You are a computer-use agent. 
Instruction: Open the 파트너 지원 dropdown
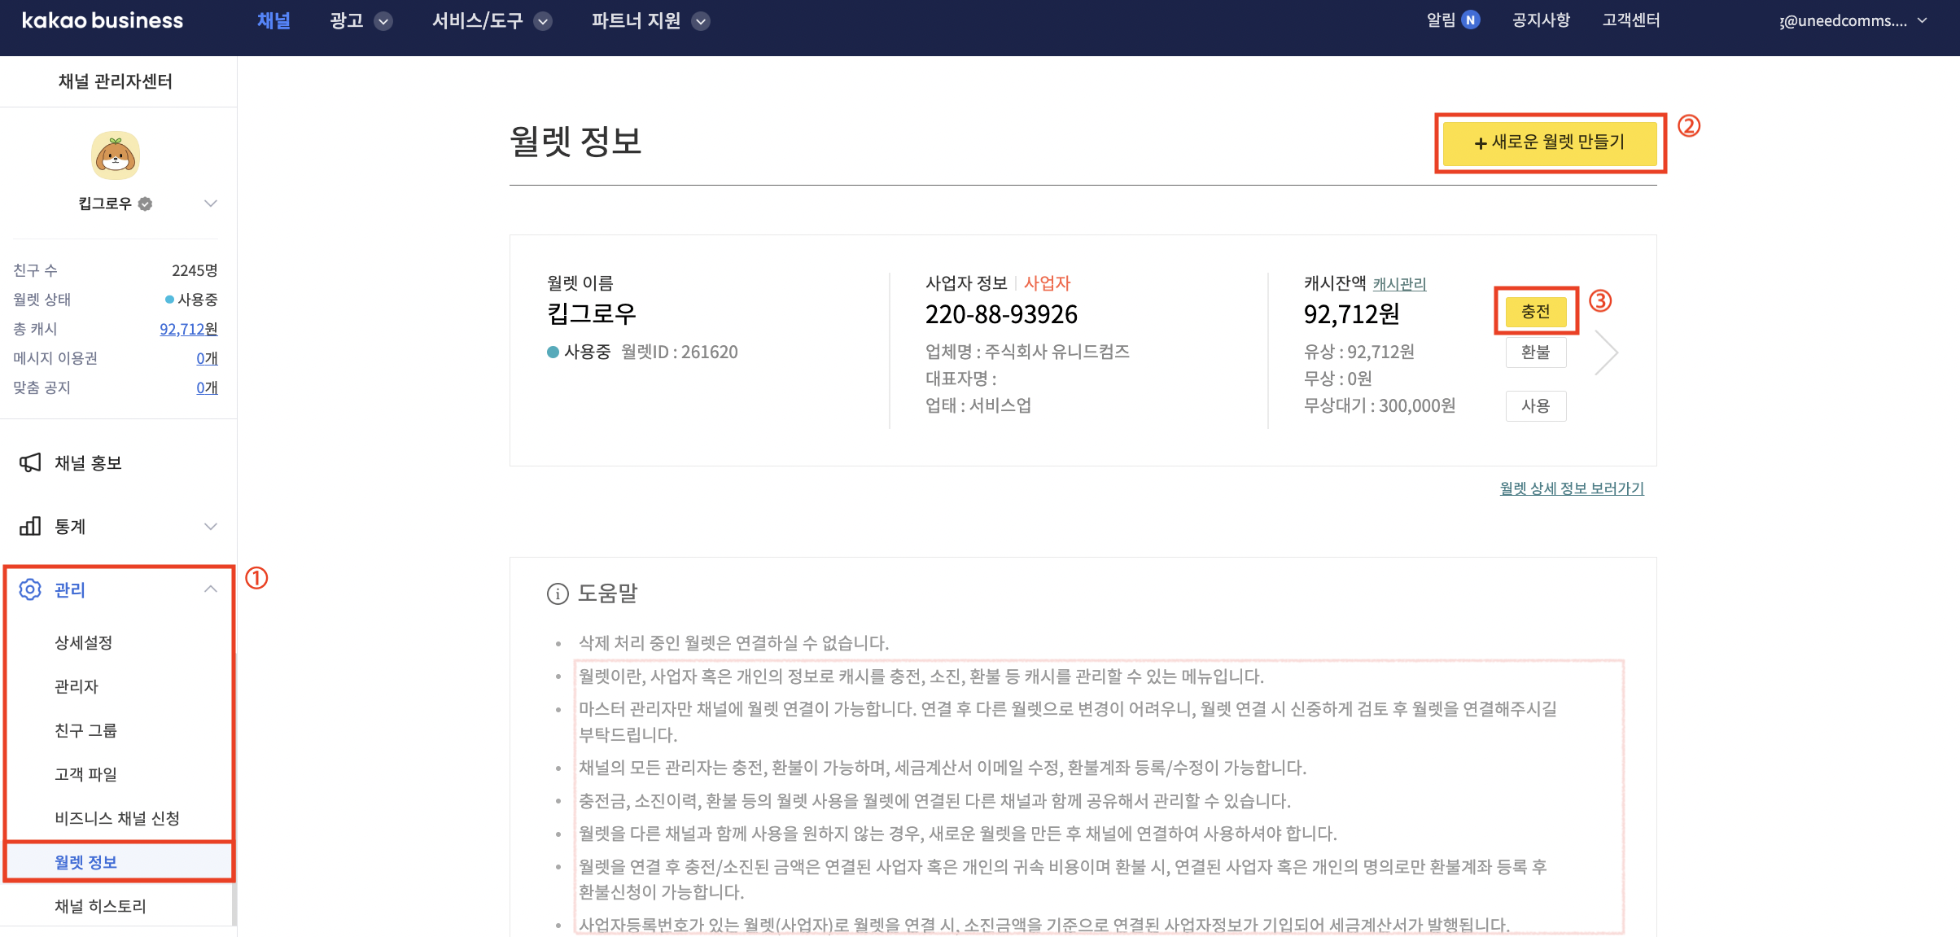700,21
